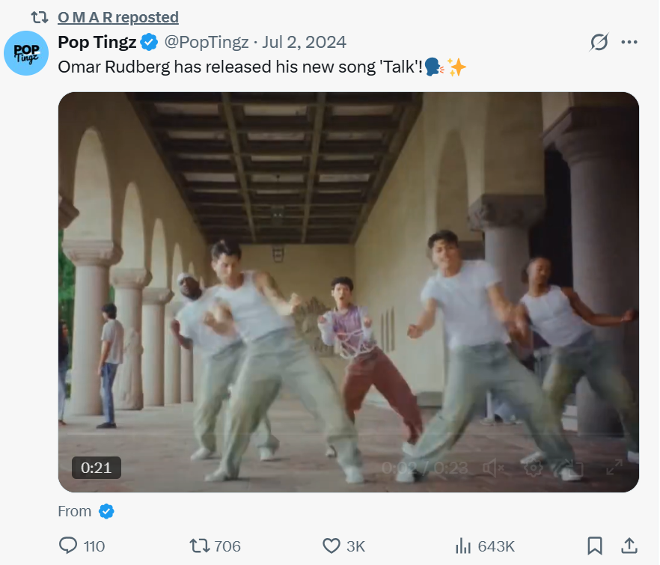Image resolution: width=660 pixels, height=565 pixels.
Task: Click the Jul 2, 2024 timestamp
Action: 304,42
